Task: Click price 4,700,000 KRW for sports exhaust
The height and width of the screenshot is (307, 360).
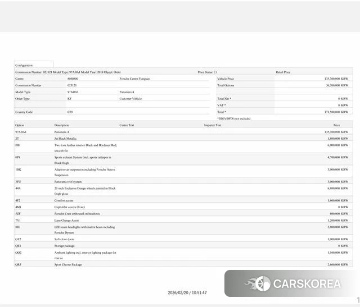Action: [x=337, y=157]
